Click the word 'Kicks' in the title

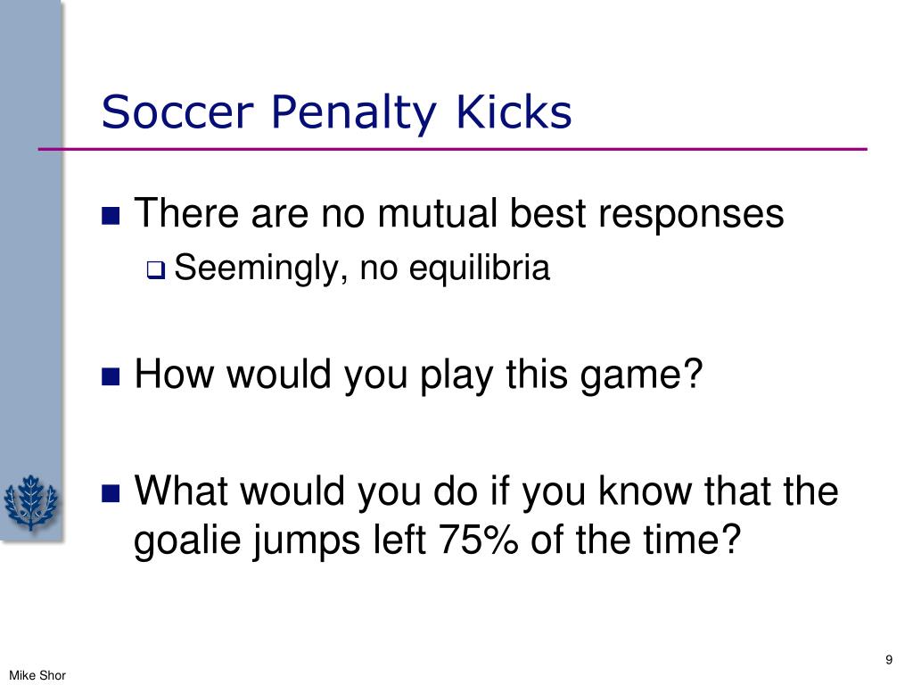514,111
